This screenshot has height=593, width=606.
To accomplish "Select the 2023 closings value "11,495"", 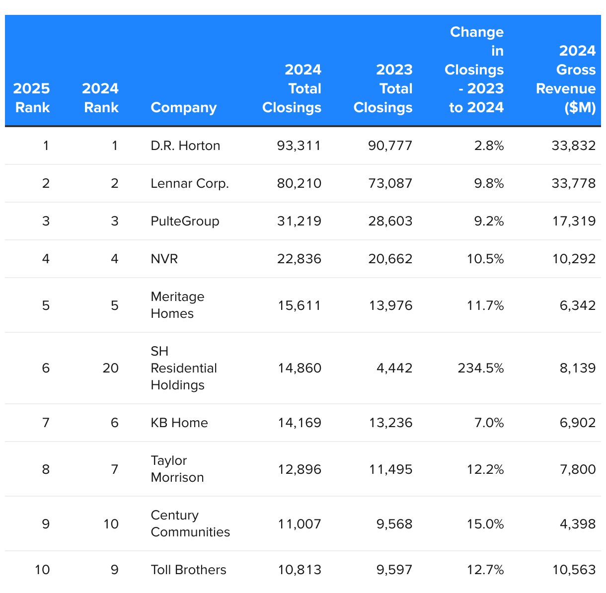I will pyautogui.click(x=390, y=469).
